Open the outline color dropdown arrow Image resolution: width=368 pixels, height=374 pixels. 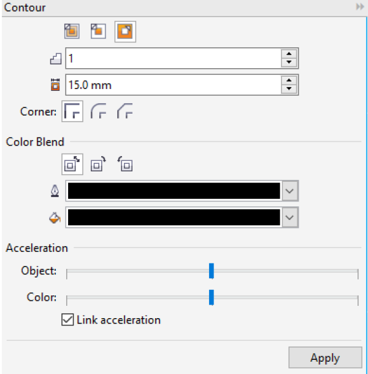tap(290, 192)
